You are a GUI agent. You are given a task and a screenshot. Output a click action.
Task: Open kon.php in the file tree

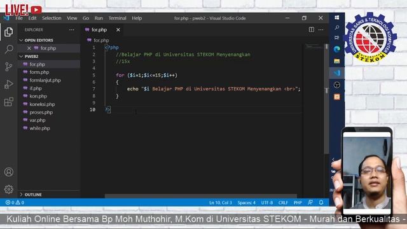(x=49, y=96)
